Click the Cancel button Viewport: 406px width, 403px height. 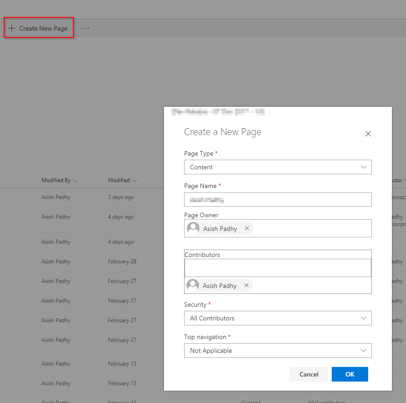pos(308,374)
